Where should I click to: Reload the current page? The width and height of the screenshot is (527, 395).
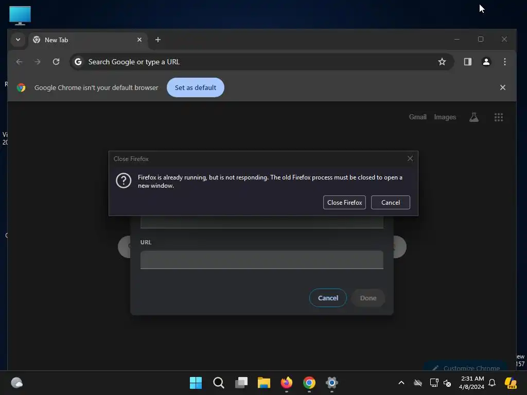pyautogui.click(x=56, y=62)
